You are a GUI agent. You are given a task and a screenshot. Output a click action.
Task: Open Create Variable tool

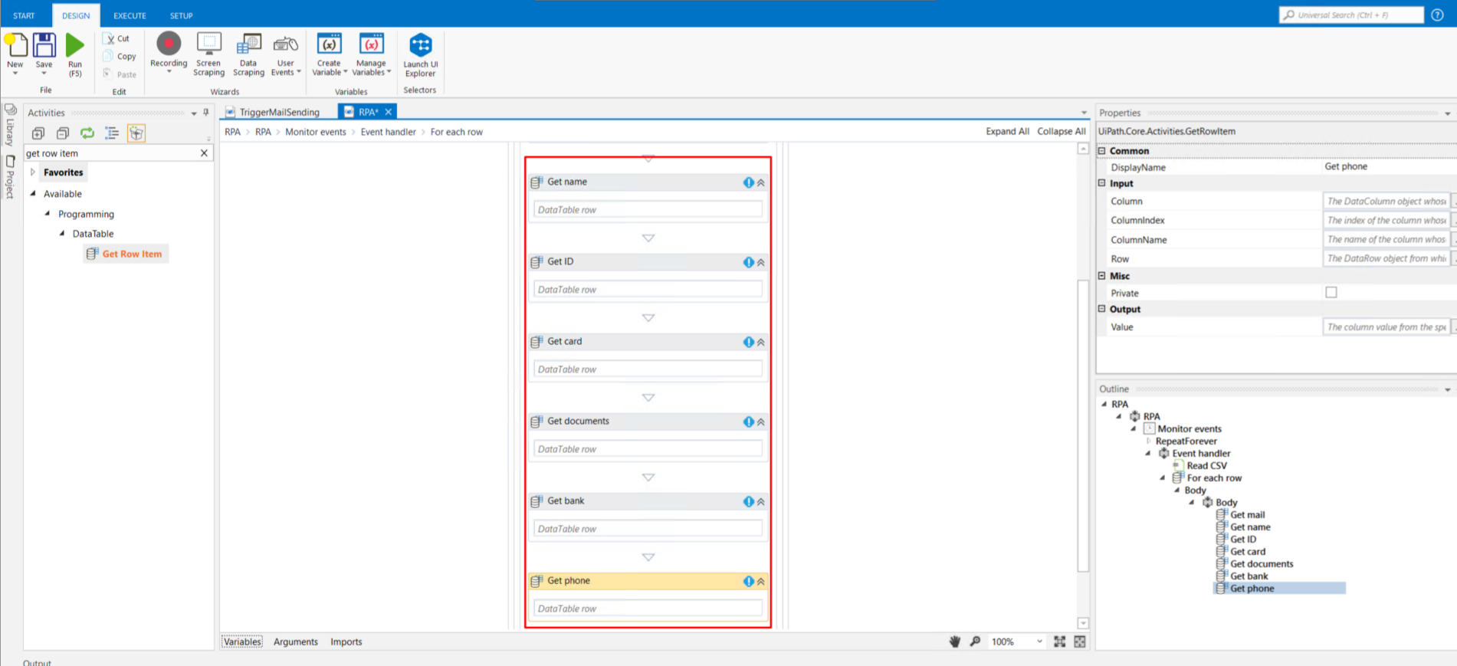330,54
